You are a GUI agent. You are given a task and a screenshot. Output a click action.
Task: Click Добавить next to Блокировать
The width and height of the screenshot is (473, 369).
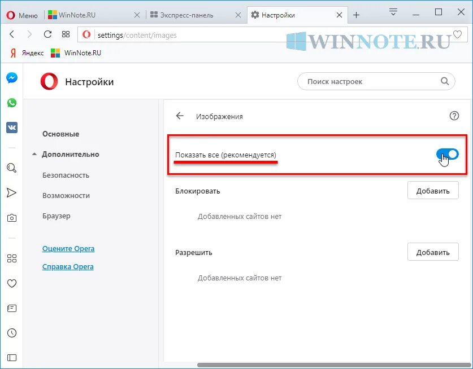coord(433,190)
